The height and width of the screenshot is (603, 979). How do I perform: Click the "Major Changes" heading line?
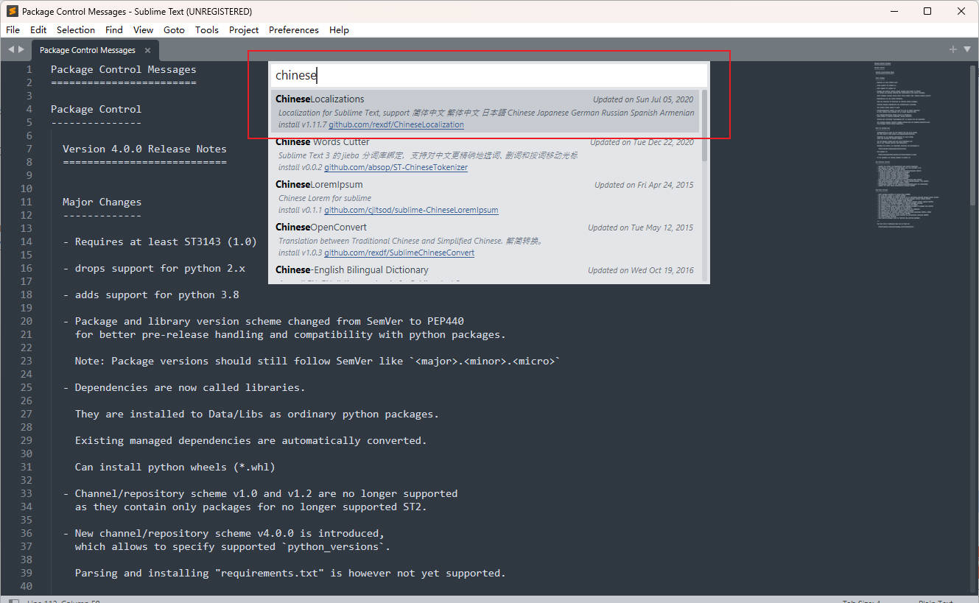(102, 202)
